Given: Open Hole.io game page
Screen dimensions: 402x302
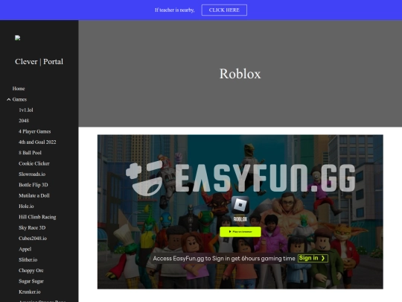Looking at the screenshot, I should (26, 207).
